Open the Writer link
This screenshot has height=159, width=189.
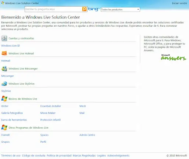pos(5,106)
